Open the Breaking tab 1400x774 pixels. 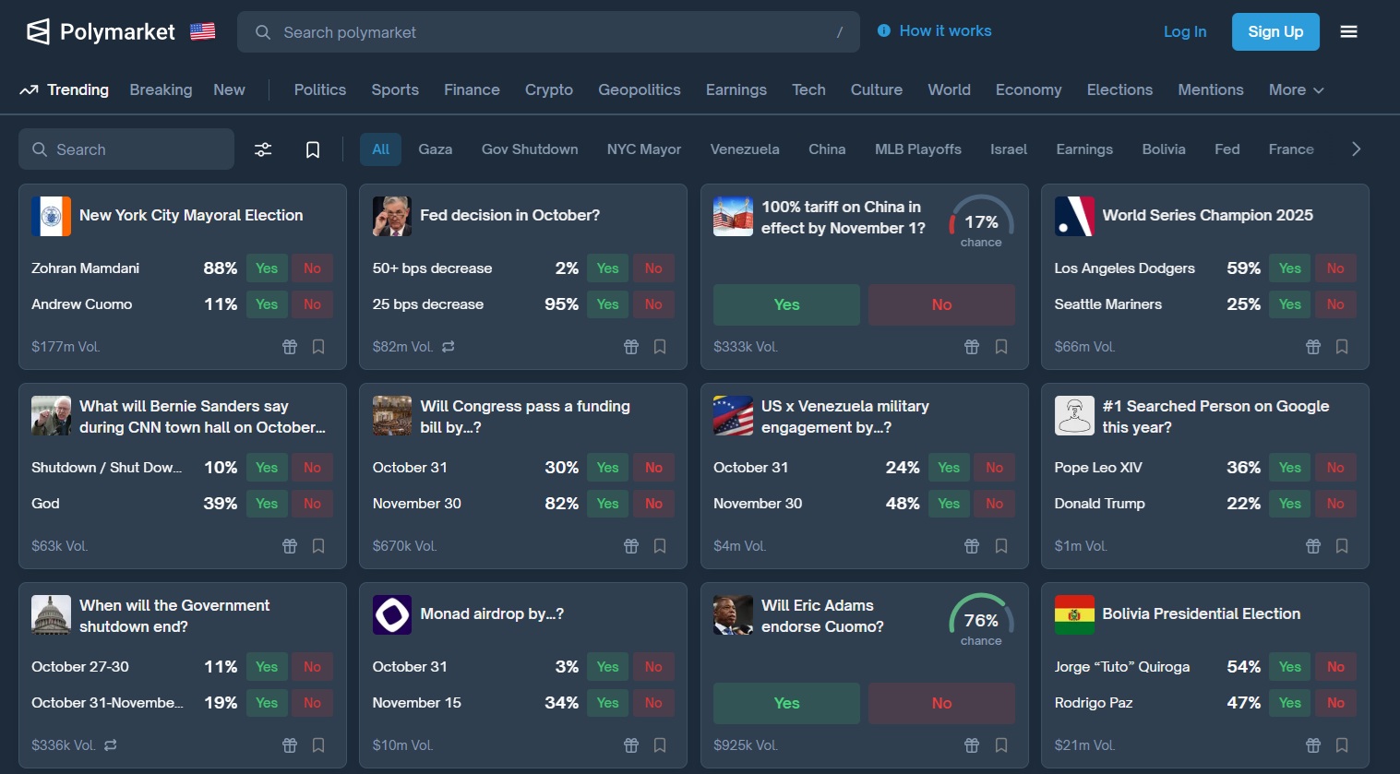click(162, 89)
